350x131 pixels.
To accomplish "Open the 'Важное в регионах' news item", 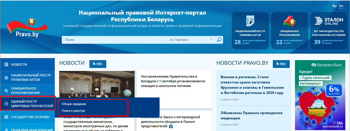I will pos(252,85).
